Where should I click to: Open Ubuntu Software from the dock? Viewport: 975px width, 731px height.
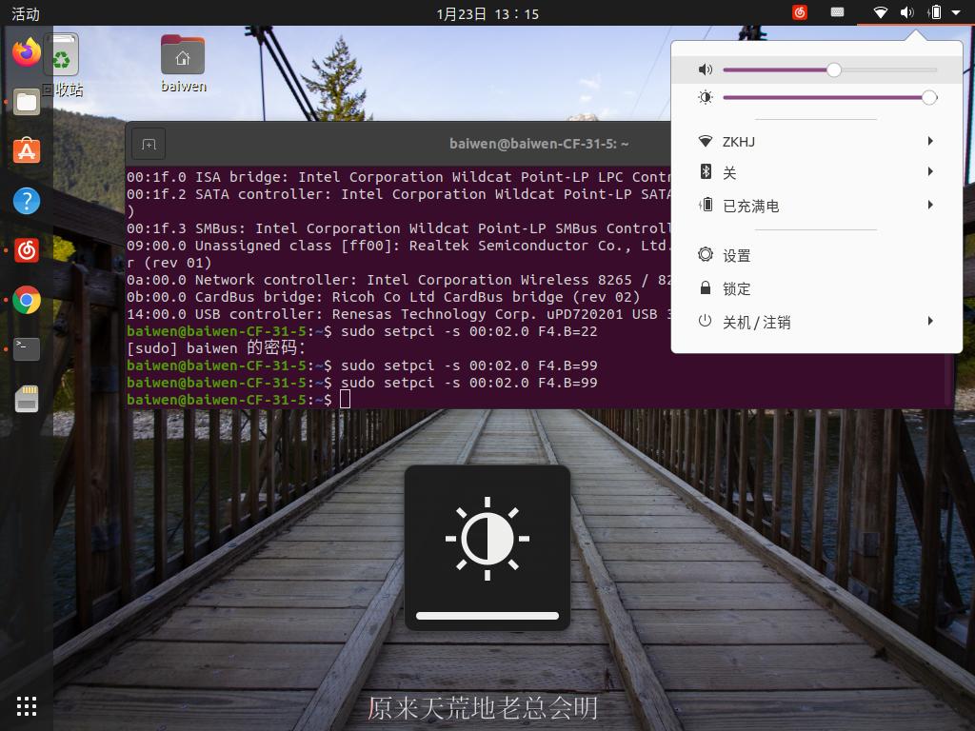(x=26, y=150)
